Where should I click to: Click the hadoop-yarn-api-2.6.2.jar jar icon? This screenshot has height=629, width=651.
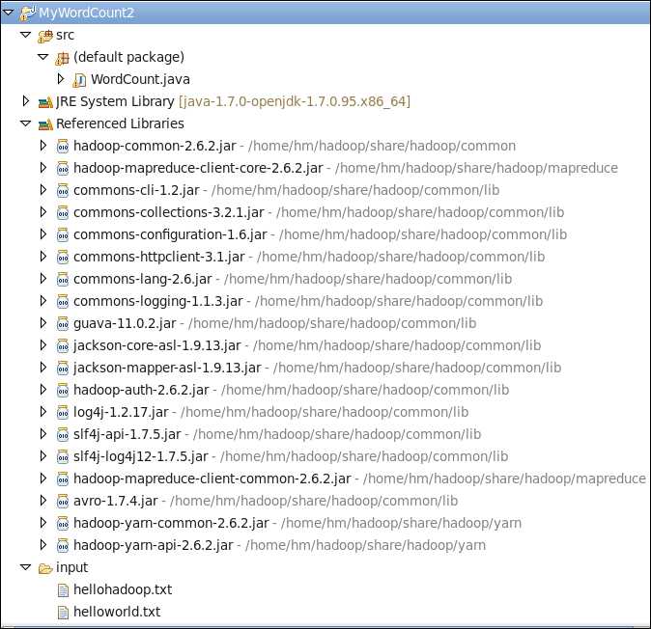(63, 545)
